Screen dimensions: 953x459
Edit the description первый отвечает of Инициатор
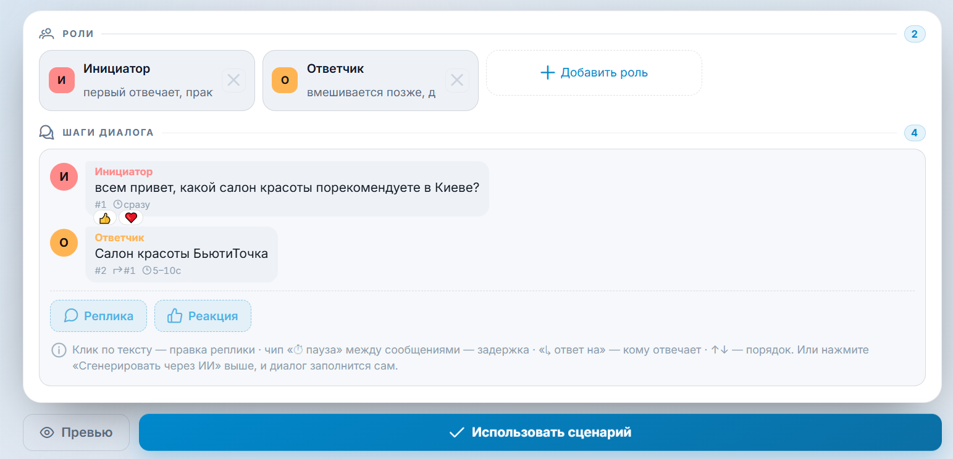(x=148, y=93)
